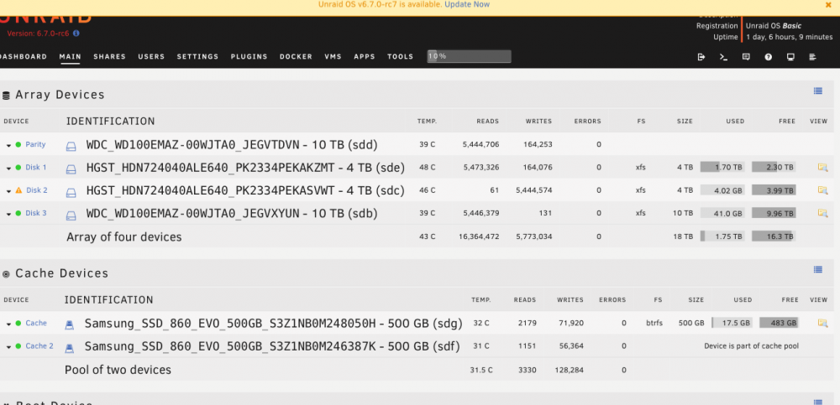
Task: Expand the Cache 2 device dropdown arrow
Action: click(x=9, y=347)
